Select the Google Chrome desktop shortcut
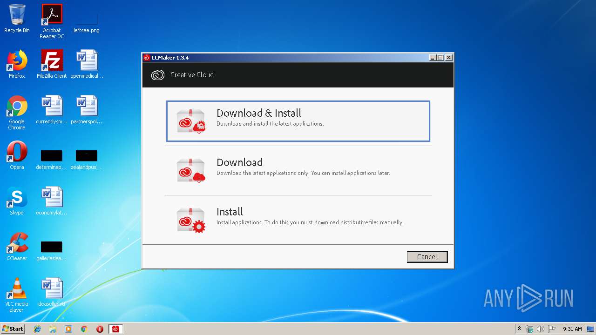Image resolution: width=596 pixels, height=335 pixels. pyautogui.click(x=17, y=113)
